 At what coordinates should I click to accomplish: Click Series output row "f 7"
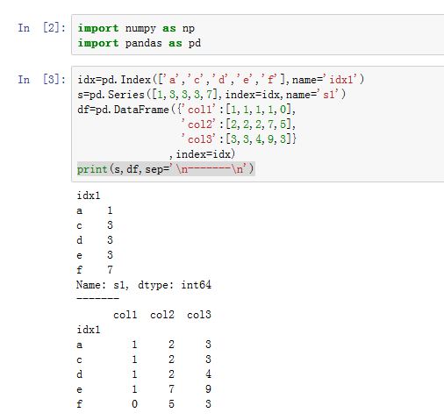tap(95, 270)
